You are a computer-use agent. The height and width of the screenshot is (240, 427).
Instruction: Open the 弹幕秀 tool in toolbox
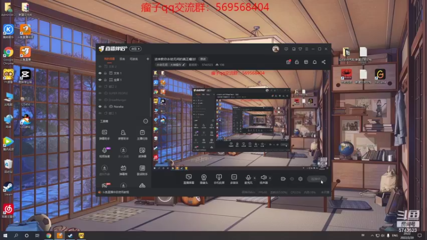(x=123, y=170)
